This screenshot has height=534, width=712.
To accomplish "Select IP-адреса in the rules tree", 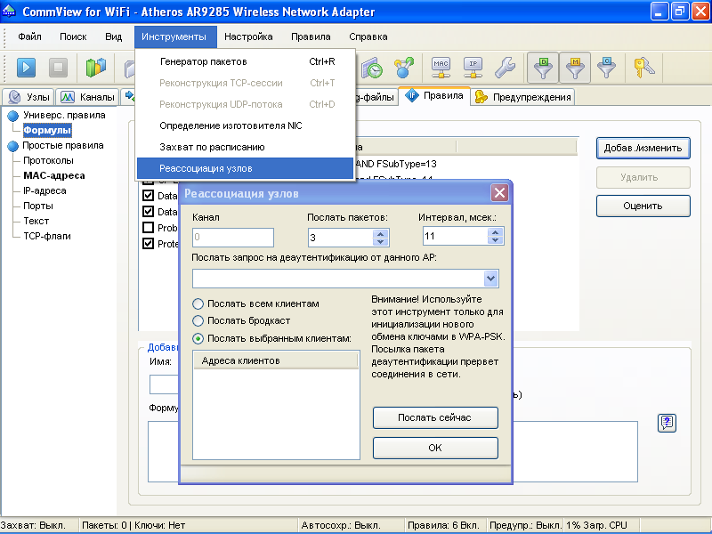I will [x=44, y=191].
